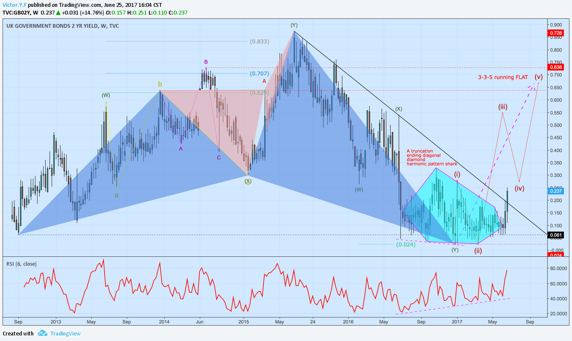
Task: Click the Jun label on time axis
Action: click(x=200, y=321)
